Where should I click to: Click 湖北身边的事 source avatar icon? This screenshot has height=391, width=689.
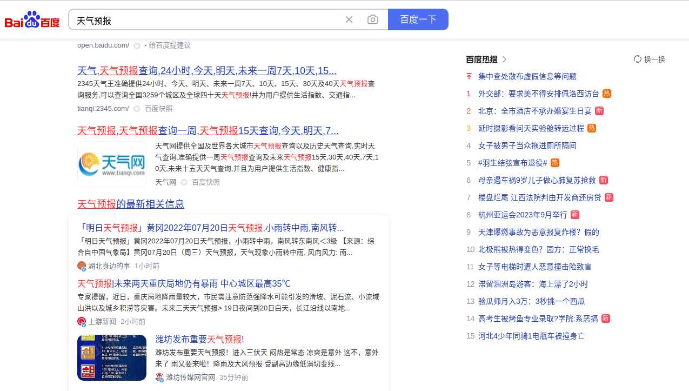coord(82,266)
